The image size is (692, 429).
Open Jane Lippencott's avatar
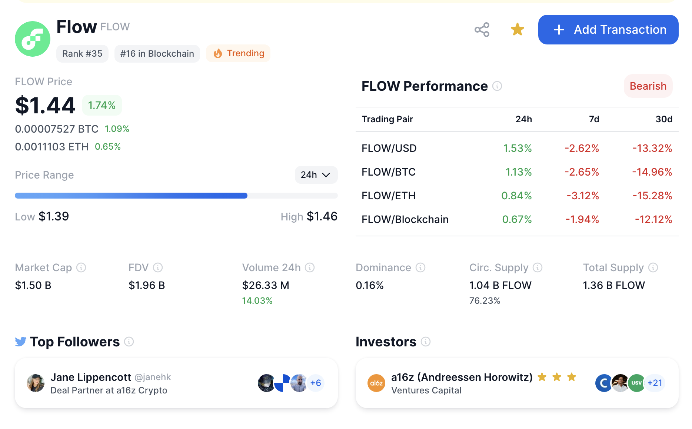point(36,383)
